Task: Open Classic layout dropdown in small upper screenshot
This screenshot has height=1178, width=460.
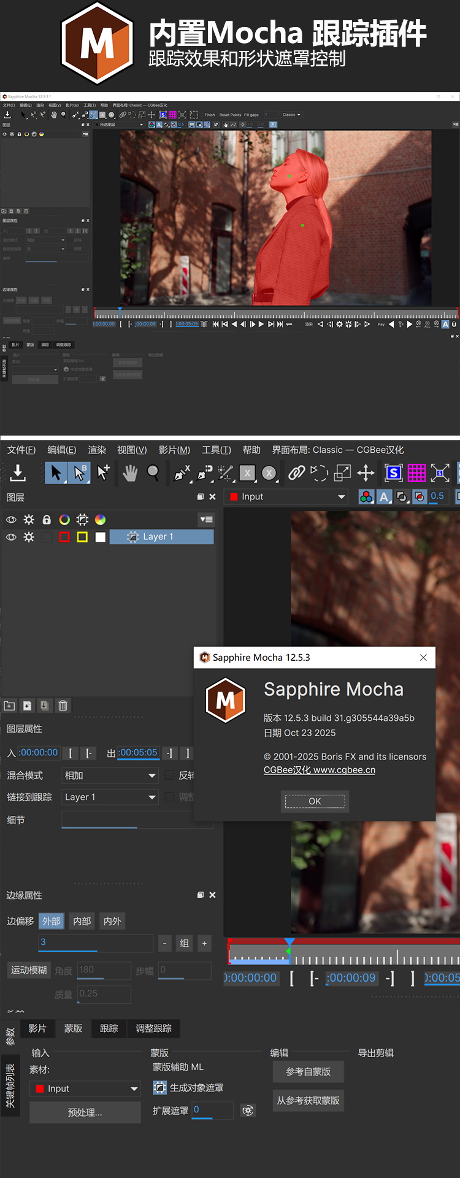Action: tap(291, 115)
